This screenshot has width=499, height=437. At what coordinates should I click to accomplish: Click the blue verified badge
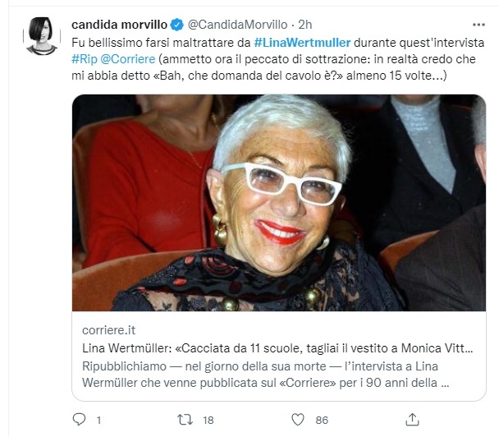177,25
